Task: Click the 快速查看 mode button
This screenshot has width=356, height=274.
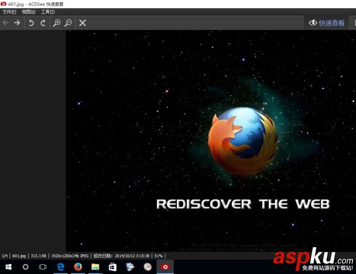Action: tap(326, 23)
